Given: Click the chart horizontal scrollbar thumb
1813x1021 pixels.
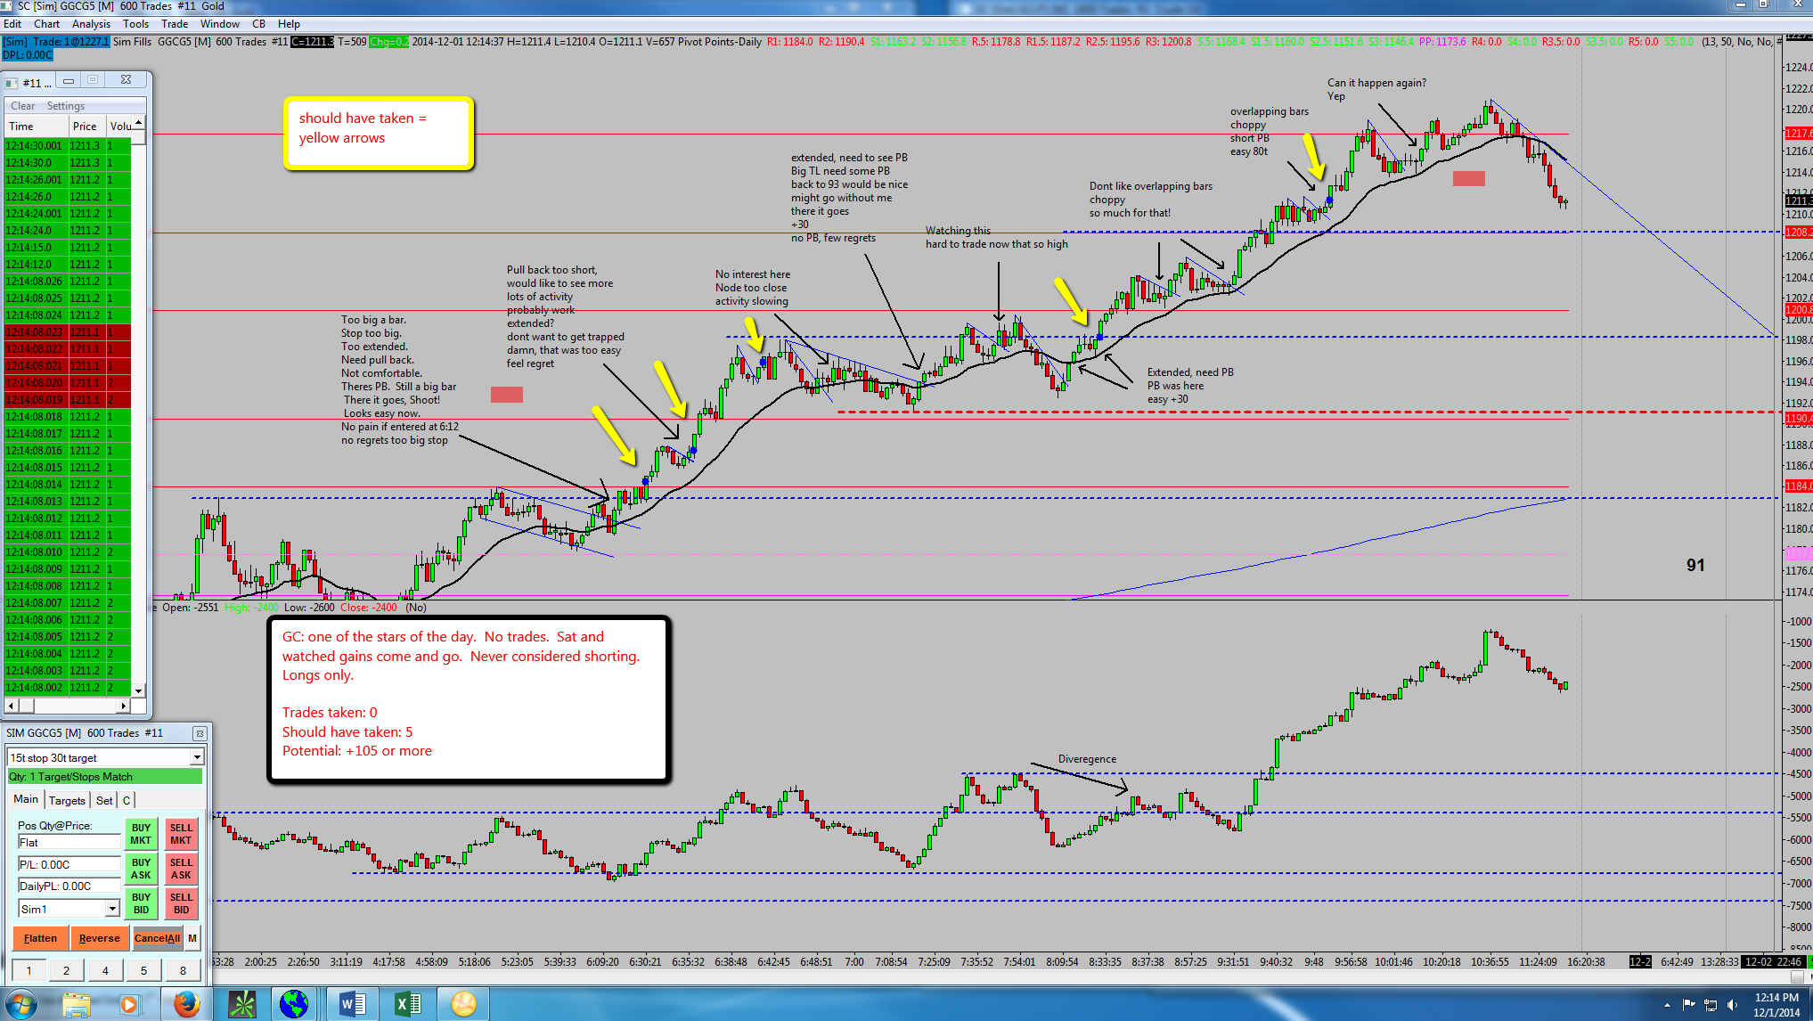Looking at the screenshot, I should pos(1797,976).
